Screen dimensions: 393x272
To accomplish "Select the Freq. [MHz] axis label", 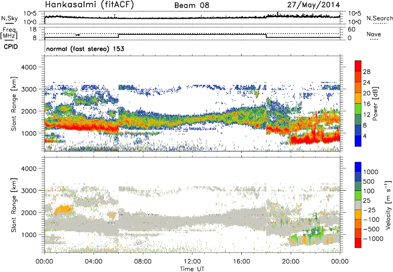I will coord(9,33).
